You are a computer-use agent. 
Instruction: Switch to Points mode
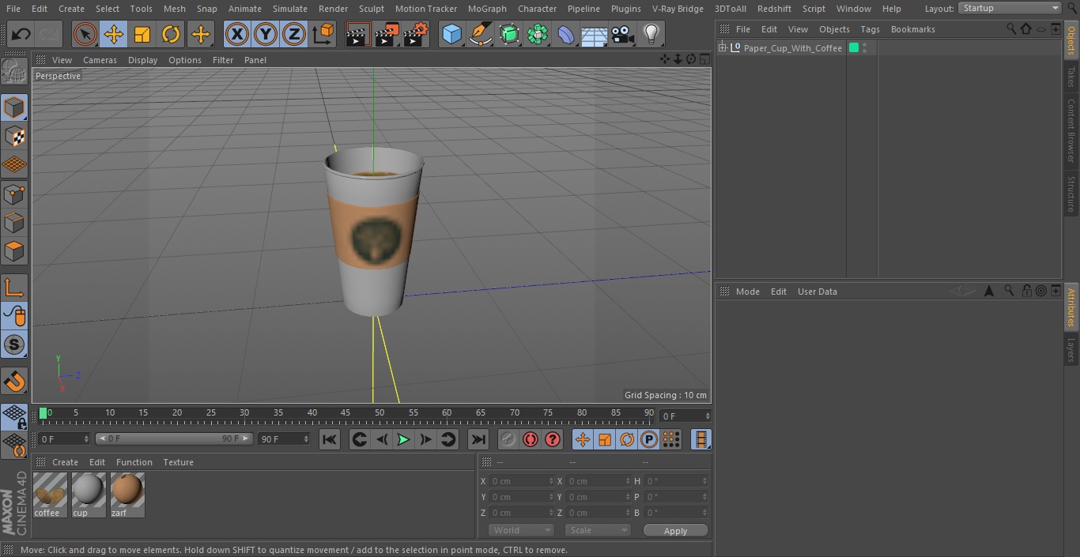(x=14, y=194)
